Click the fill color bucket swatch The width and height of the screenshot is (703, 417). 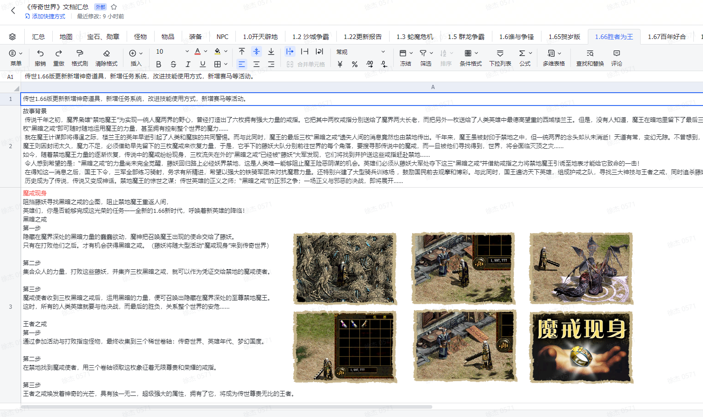(218, 52)
